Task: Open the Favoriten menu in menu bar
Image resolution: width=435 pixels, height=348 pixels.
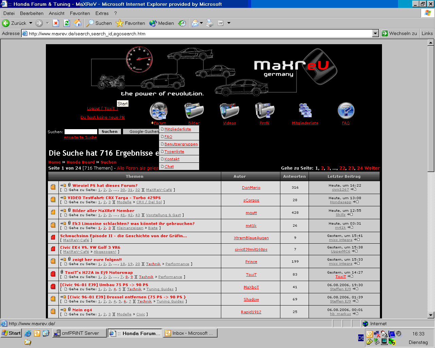Action: [x=80, y=13]
